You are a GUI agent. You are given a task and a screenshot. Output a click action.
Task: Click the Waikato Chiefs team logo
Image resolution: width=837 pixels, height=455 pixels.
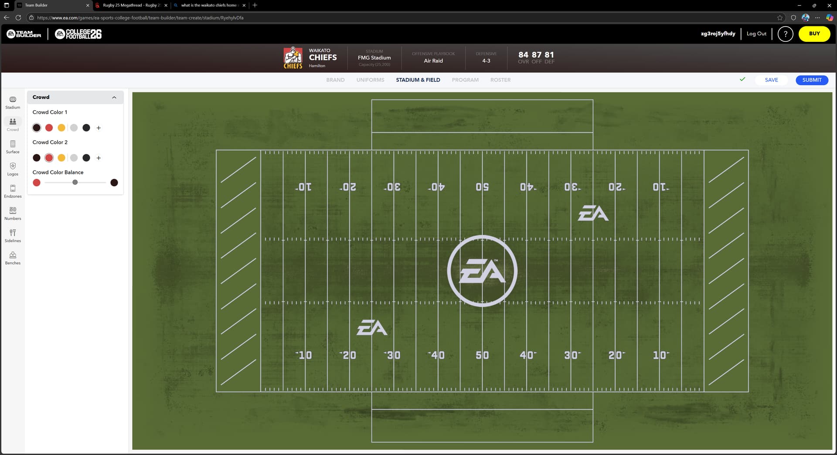[293, 58]
